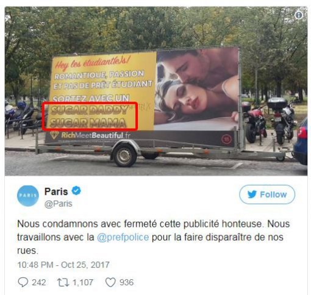Screen dimensions: 311x295
Task: Click the 10:48 PM - Oct 25, 2017 timestamp
Action: coord(63,265)
